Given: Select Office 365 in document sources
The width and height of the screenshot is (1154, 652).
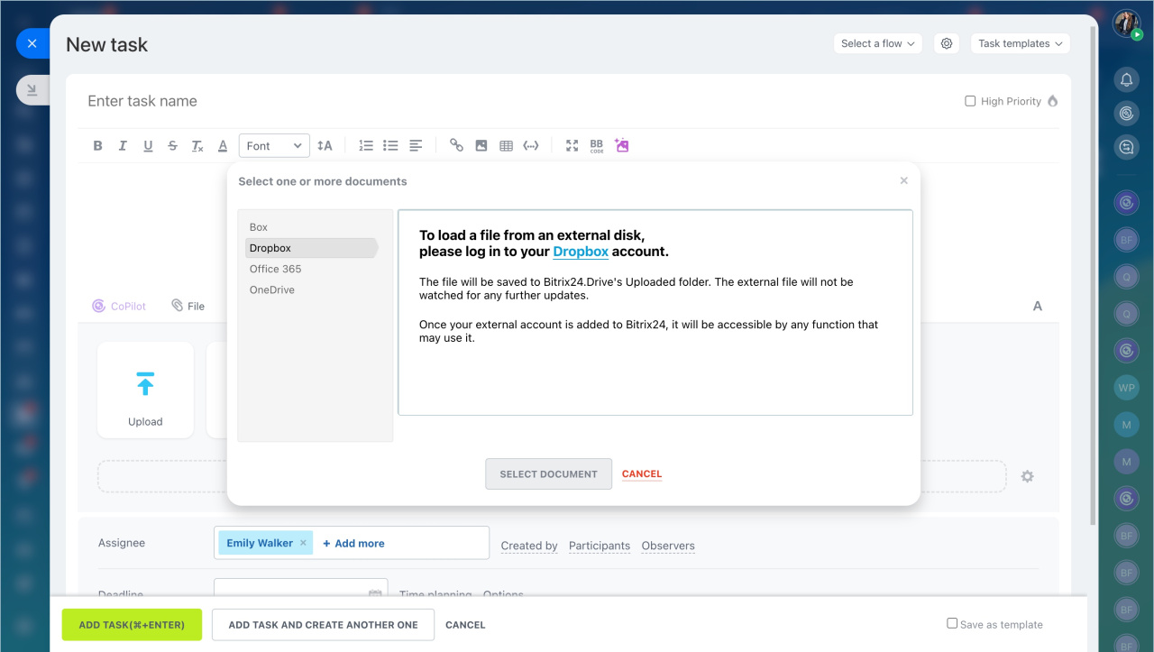Looking at the screenshot, I should (276, 269).
